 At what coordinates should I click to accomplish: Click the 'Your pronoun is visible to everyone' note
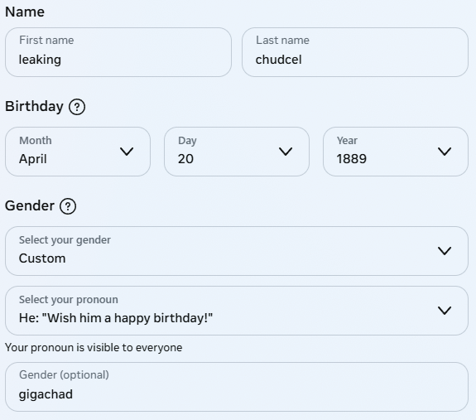tap(94, 347)
